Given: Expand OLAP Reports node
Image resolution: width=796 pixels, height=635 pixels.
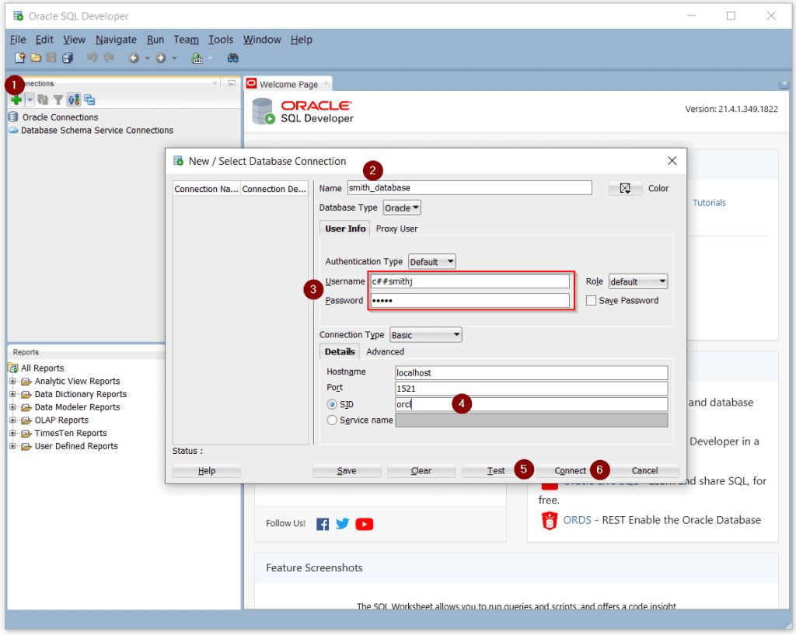Looking at the screenshot, I should 12,420.
